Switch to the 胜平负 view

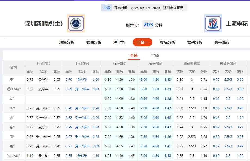coord(118,42)
